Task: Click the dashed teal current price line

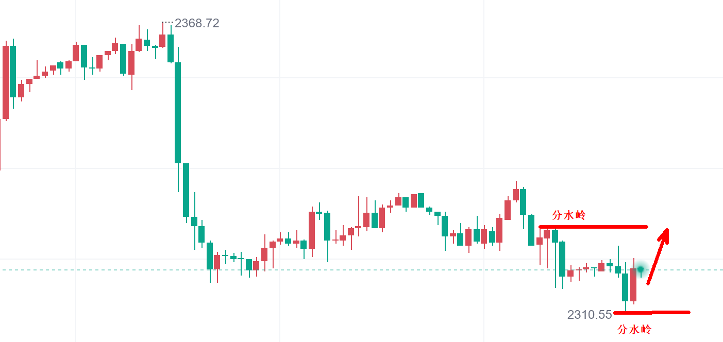Action: [x=361, y=269]
